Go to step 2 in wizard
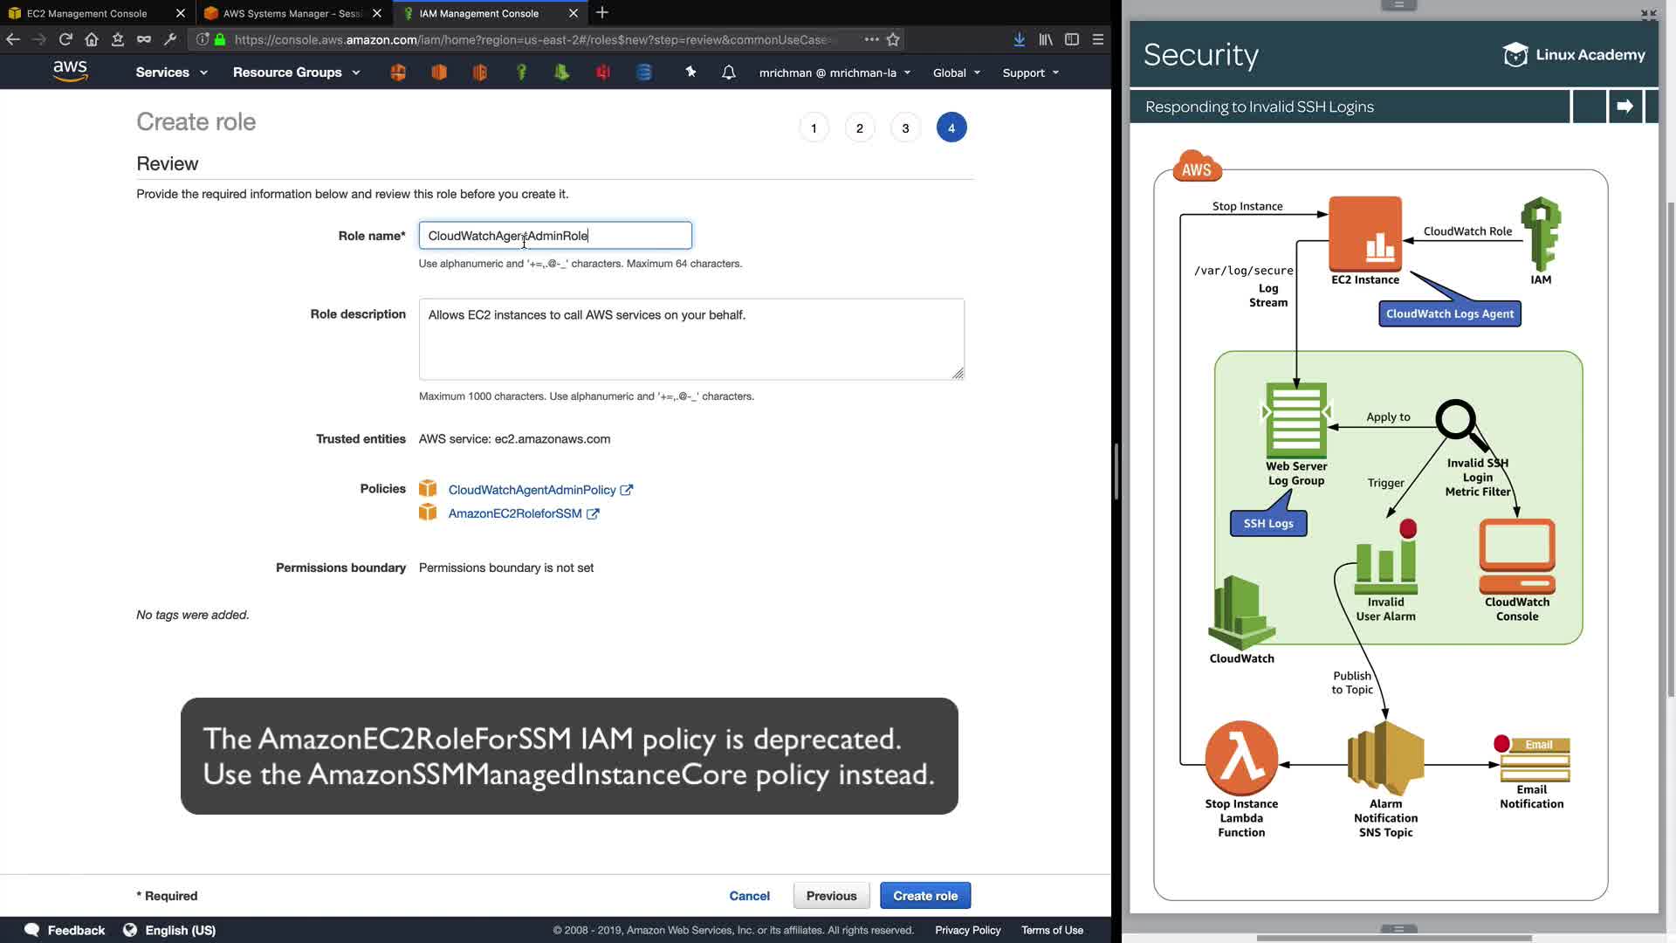Image resolution: width=1676 pixels, height=943 pixels. pos(859,128)
